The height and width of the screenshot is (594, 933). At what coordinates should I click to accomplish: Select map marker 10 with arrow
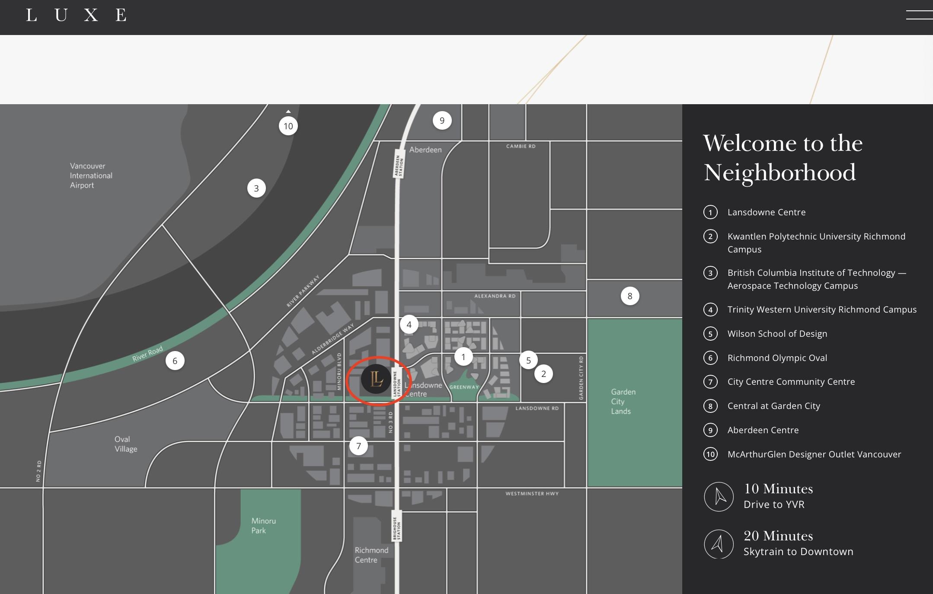point(288,126)
